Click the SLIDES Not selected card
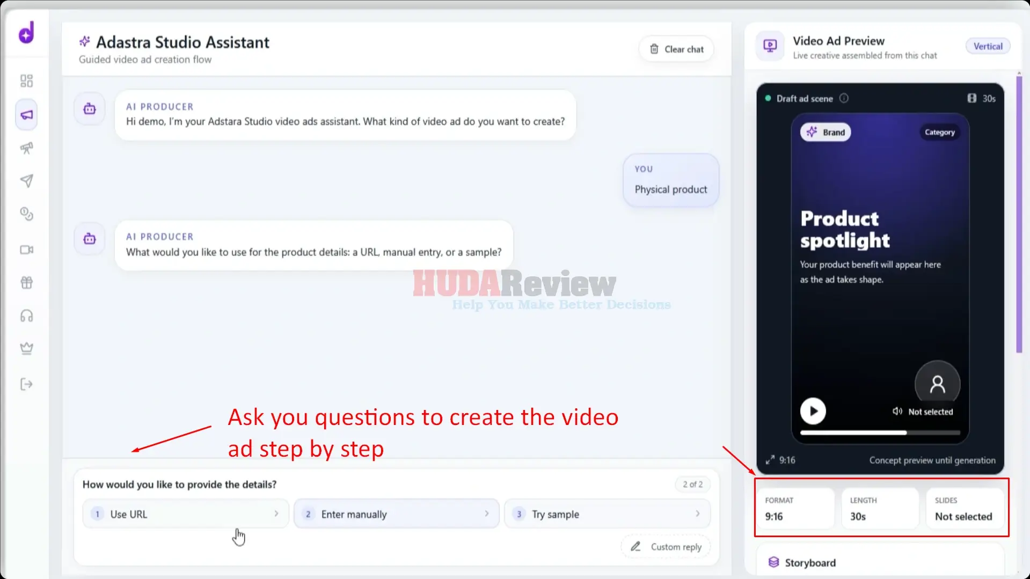Image resolution: width=1030 pixels, height=579 pixels. [x=965, y=508]
